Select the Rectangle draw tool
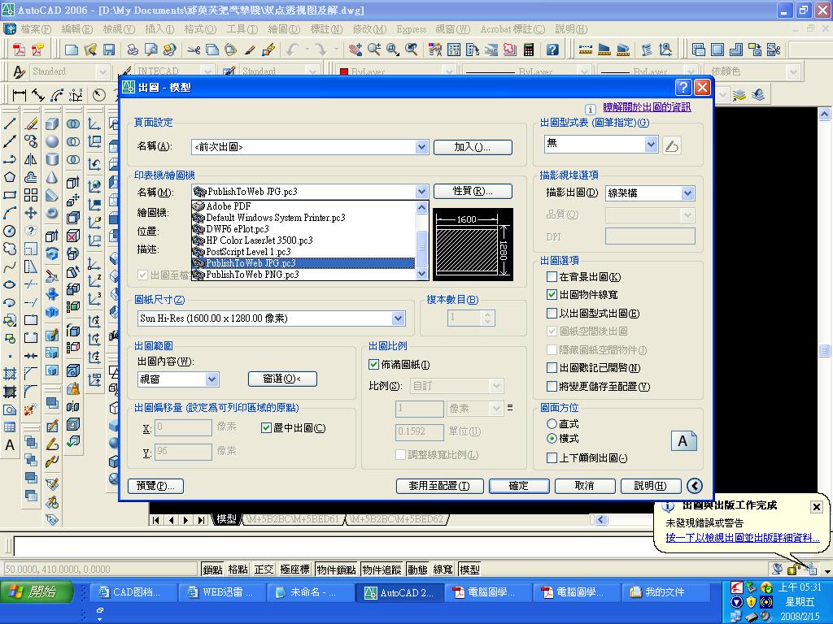 10,195
